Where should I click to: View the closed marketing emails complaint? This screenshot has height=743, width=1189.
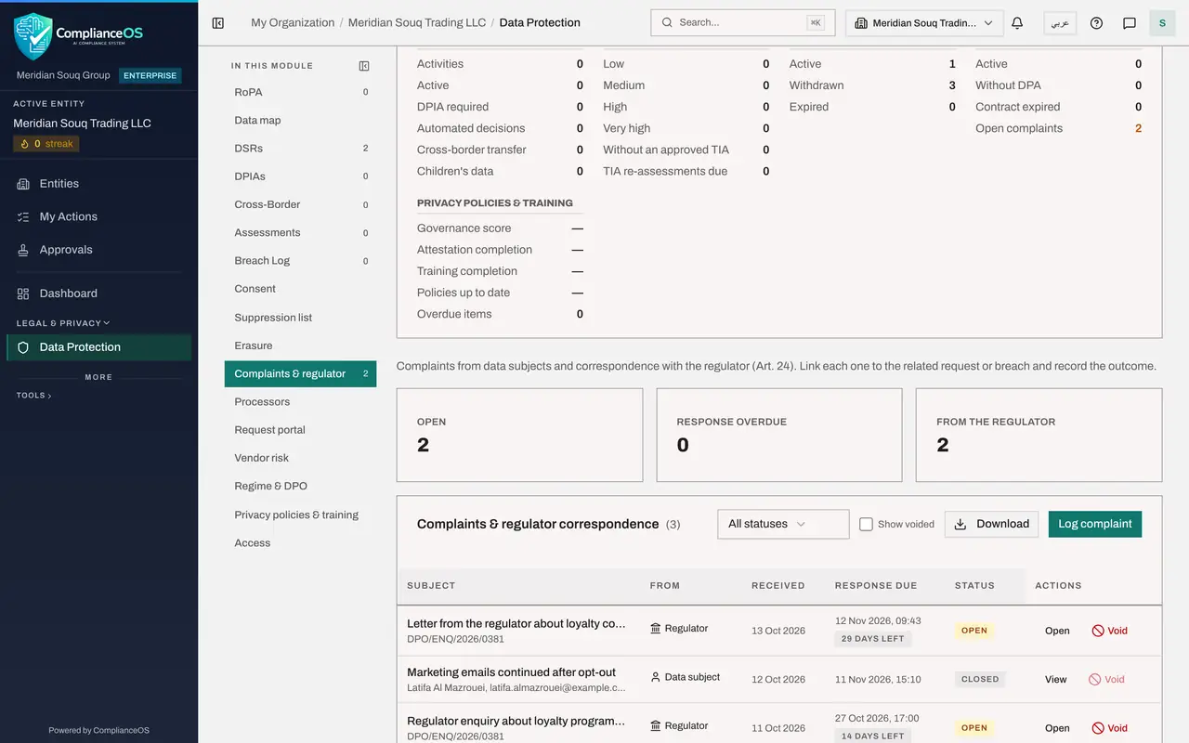[1056, 679]
